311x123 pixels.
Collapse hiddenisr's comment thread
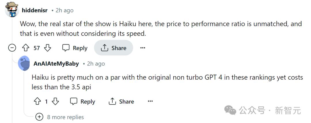(x=12, y=48)
